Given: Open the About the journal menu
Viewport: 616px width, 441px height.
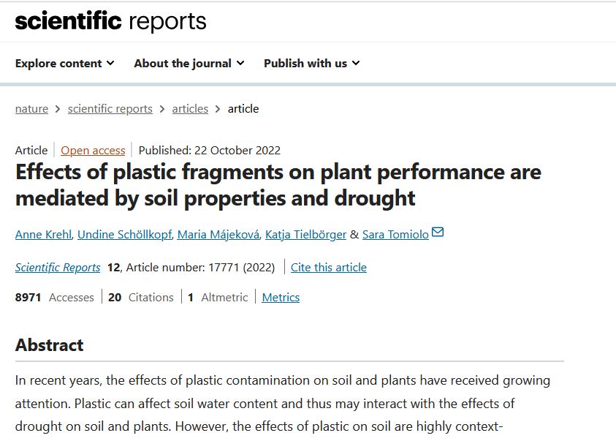Looking at the screenshot, I should tap(189, 64).
